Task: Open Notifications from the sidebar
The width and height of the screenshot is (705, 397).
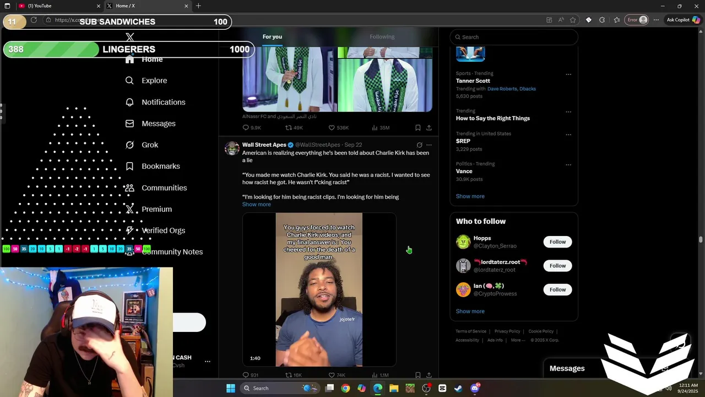Action: (155, 102)
